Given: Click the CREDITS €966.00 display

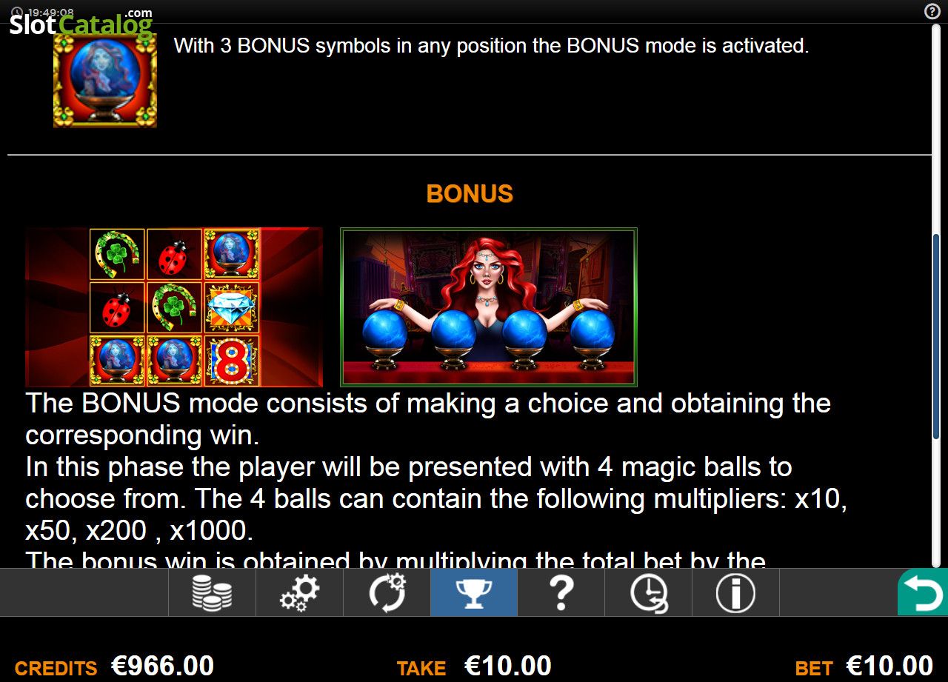Looking at the screenshot, I should click(x=114, y=666).
